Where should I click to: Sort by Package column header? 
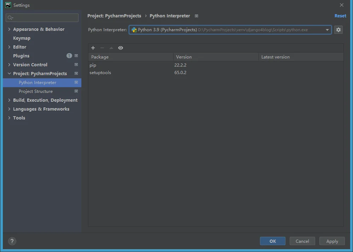131,57
